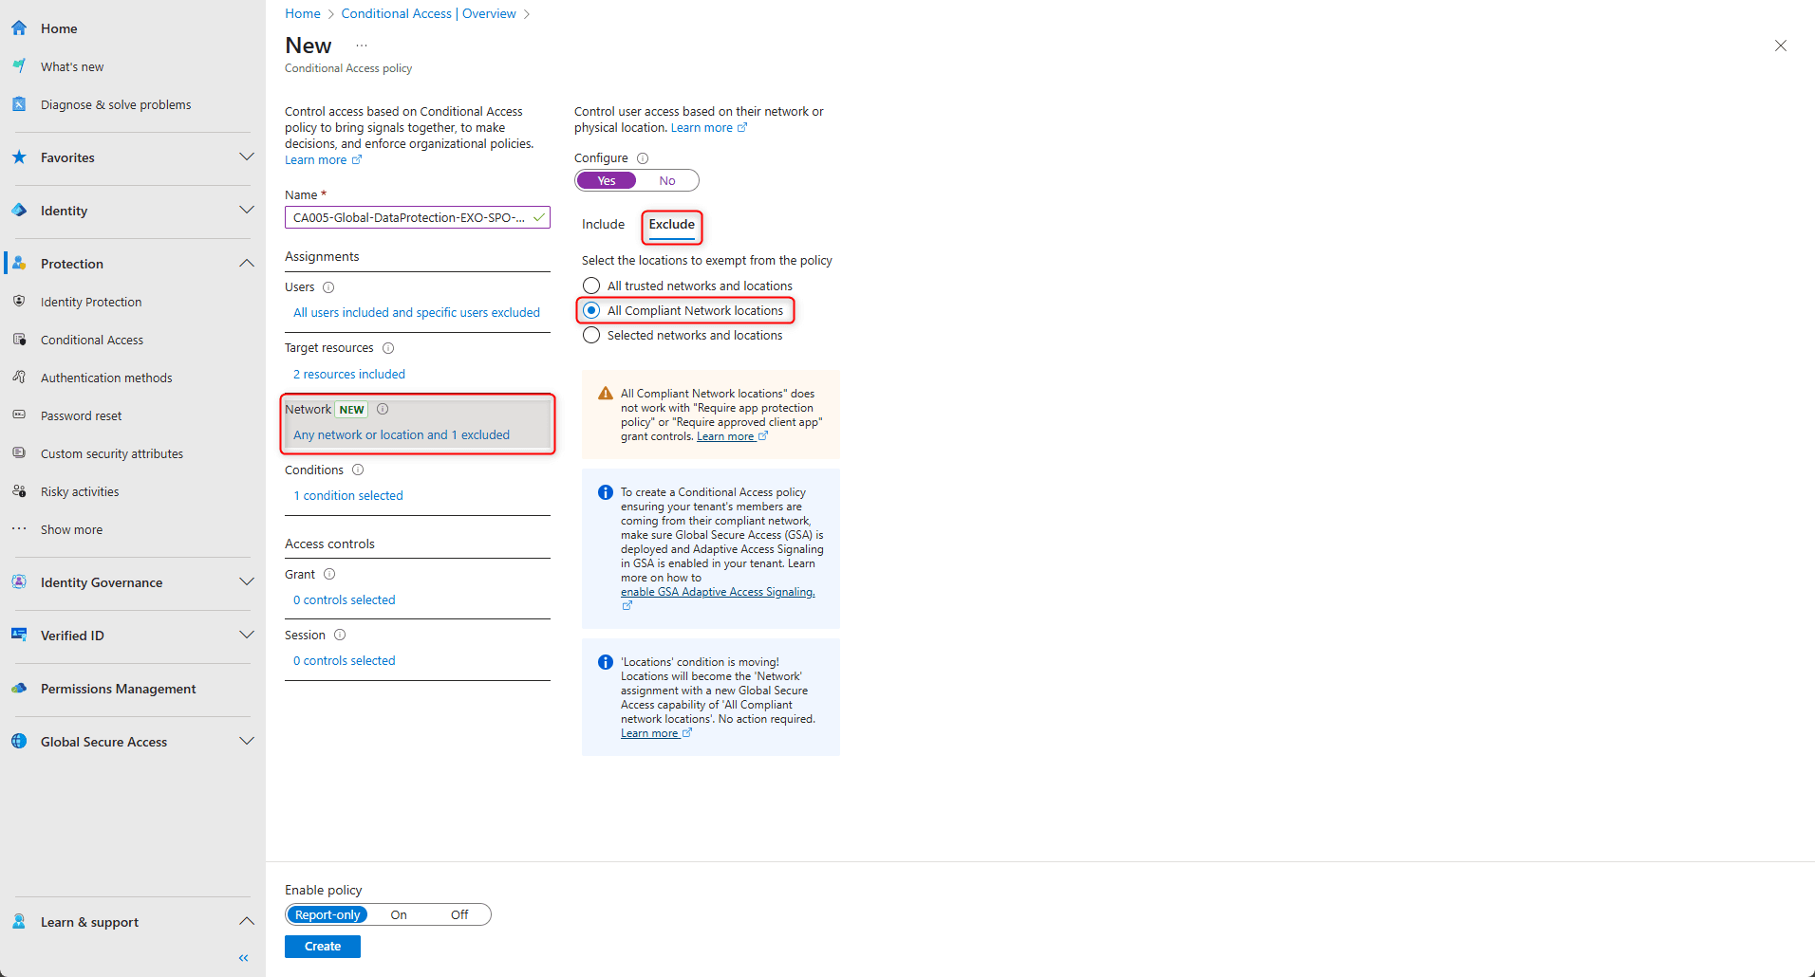Screen dimensions: 1815x977
Task: Click the Identity diamond icon
Action: point(19,211)
